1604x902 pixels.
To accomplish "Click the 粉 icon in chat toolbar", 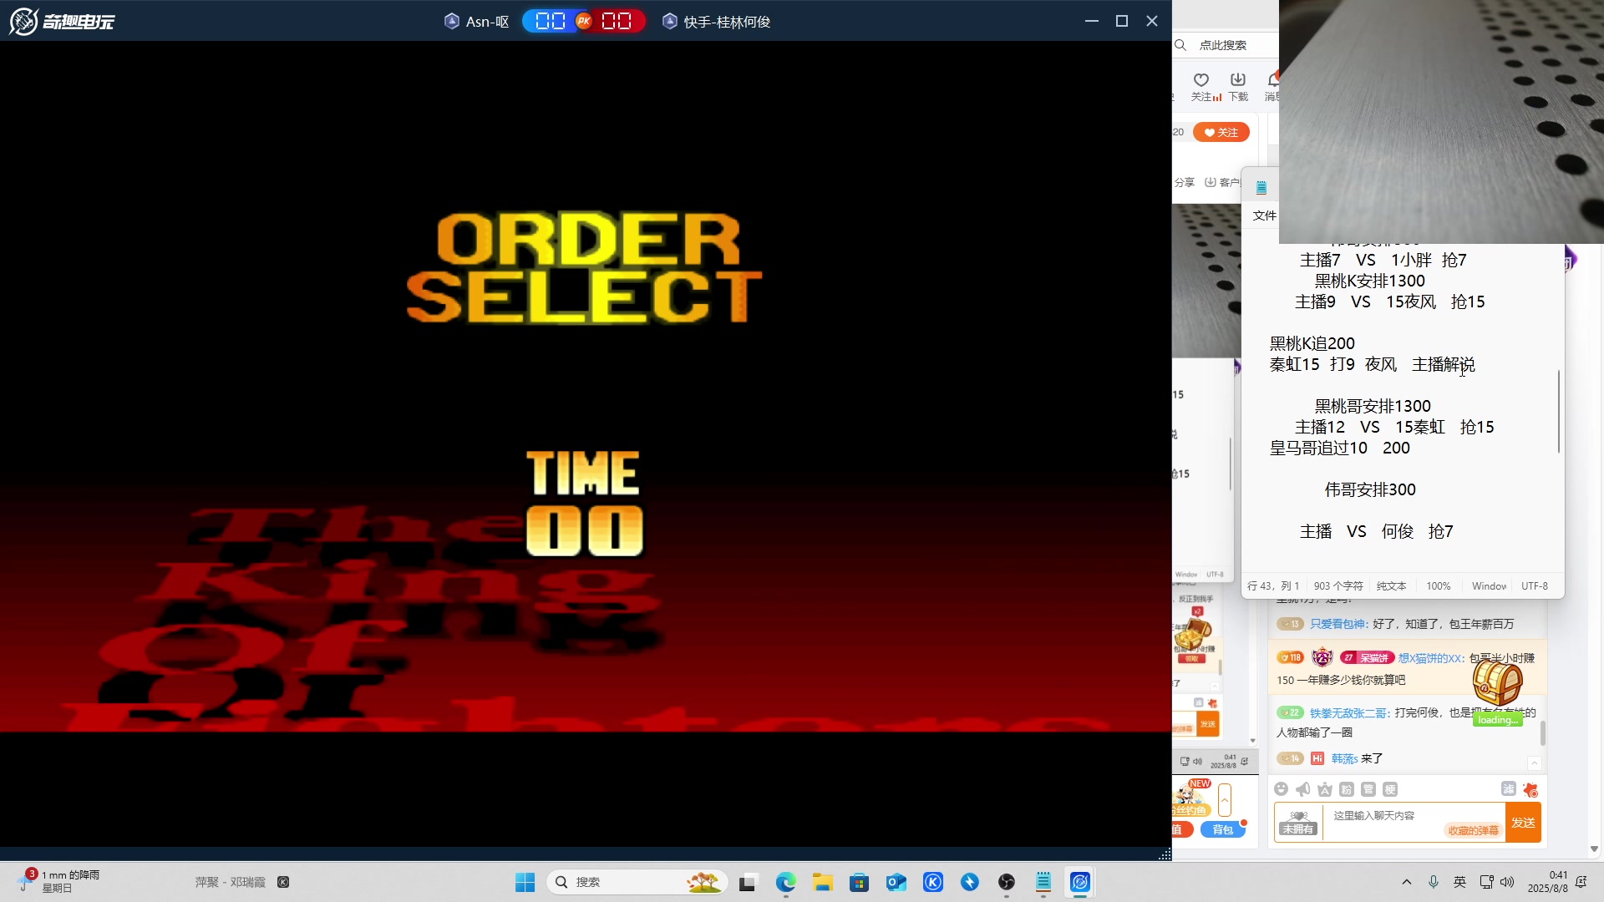I will (x=1347, y=789).
